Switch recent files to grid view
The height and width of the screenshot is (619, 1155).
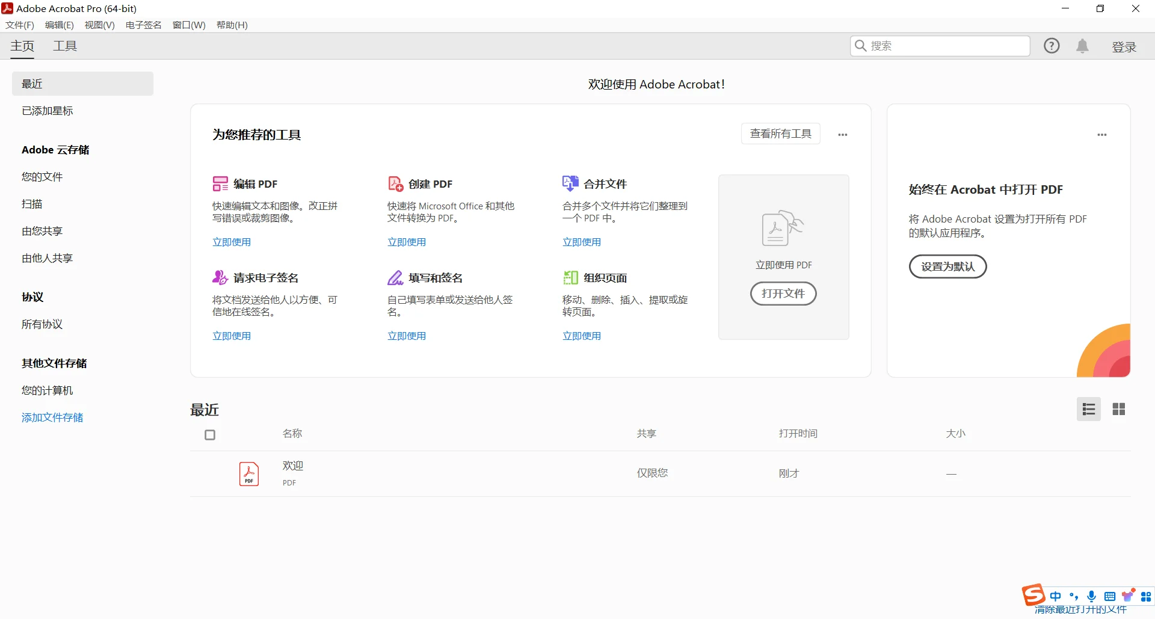(x=1119, y=409)
